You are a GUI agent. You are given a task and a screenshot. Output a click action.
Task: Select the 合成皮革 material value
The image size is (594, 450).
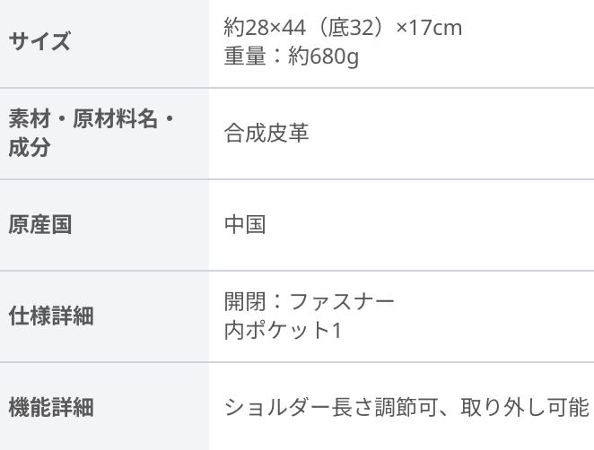pos(266,134)
